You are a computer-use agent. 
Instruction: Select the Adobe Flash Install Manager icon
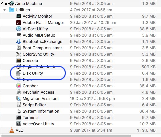pos(19,23)
